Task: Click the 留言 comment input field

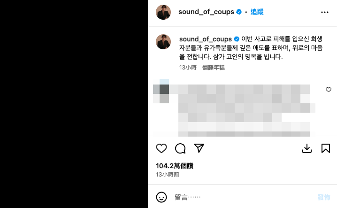Action: [243, 197]
